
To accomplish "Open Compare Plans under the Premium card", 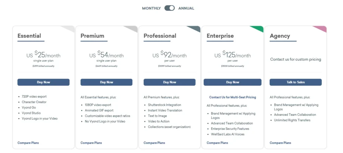I will (x=91, y=143).
